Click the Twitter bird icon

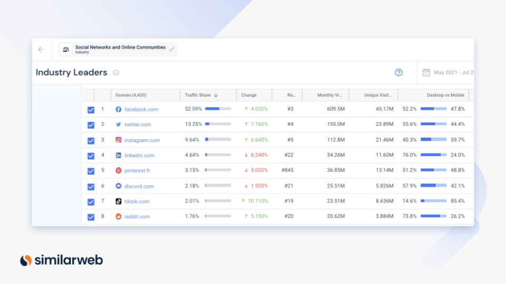point(119,124)
